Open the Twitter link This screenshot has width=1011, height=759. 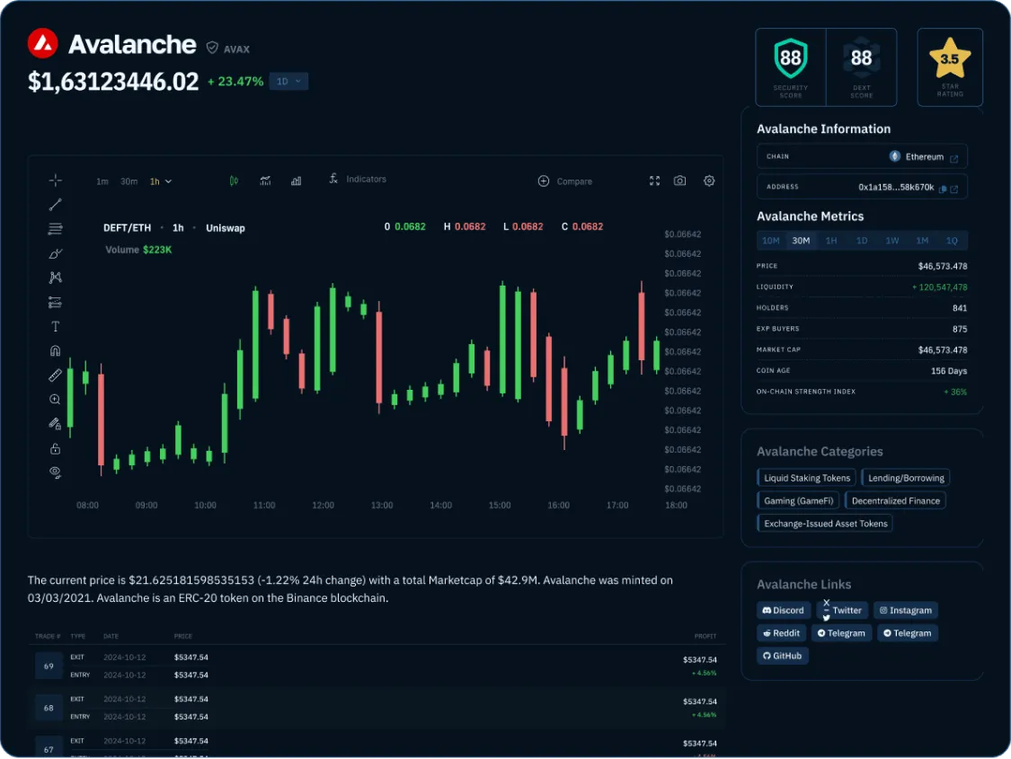(841, 610)
